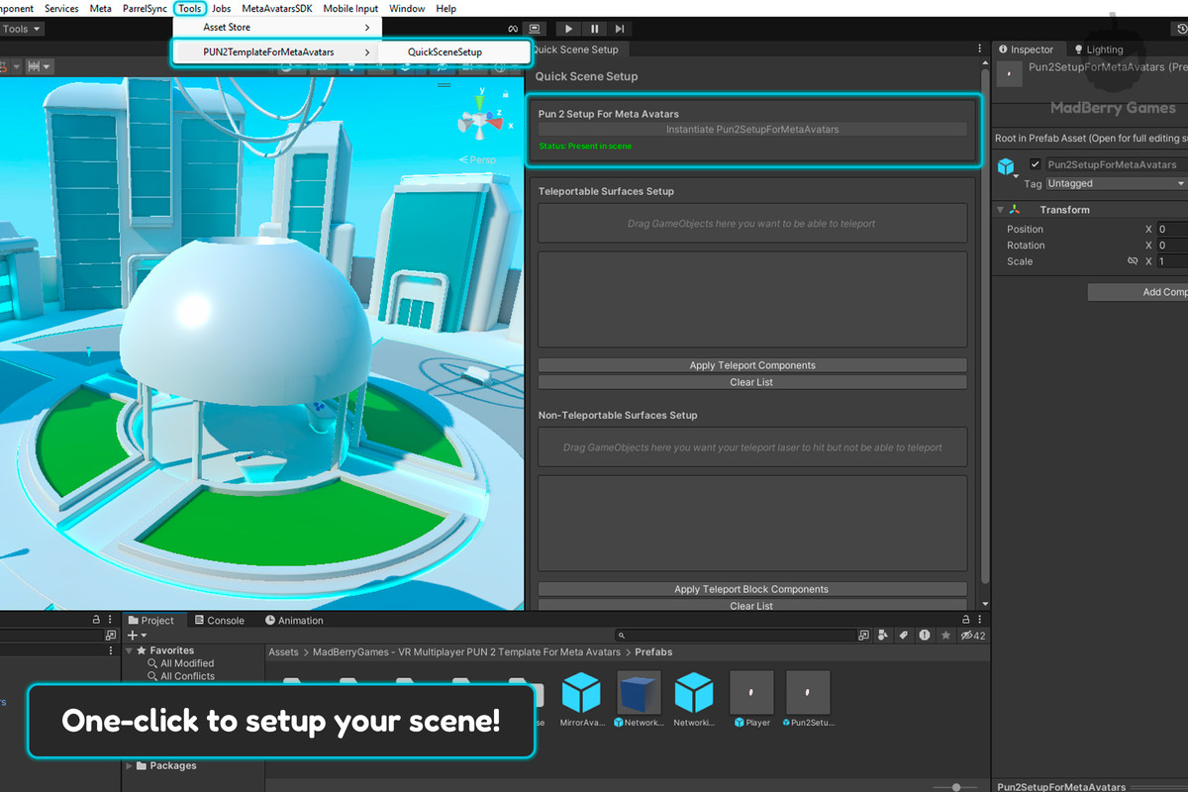Screen dimensions: 1188x792
Task: Click Apply Teleport Block Components button
Action: coord(752,589)
